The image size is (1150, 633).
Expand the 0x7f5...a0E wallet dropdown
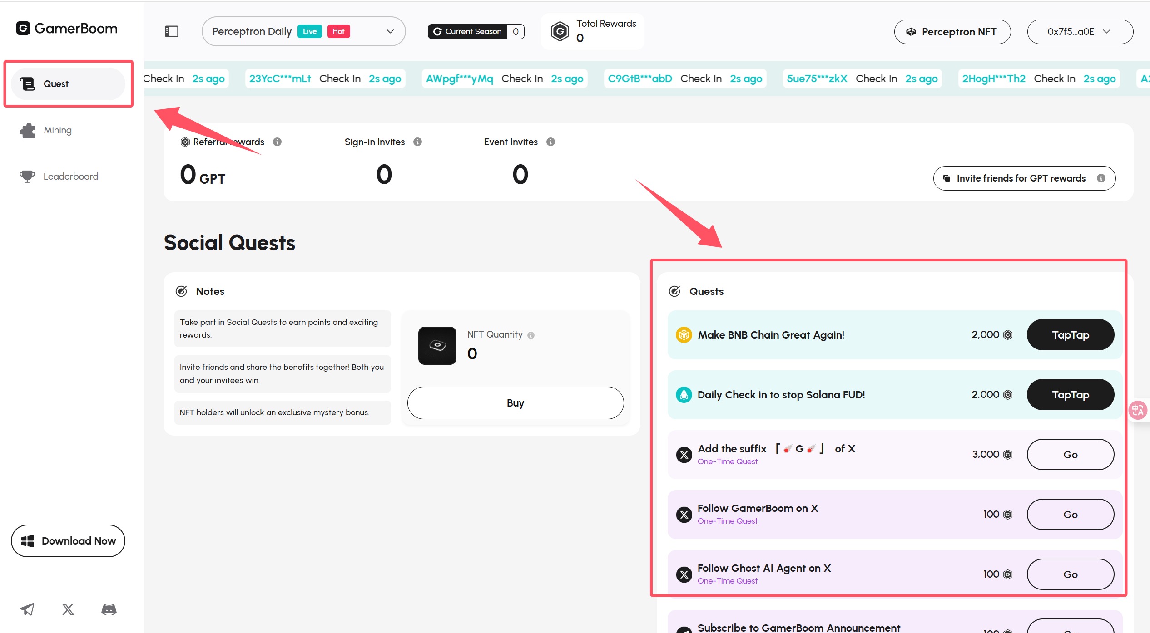[x=1080, y=32]
